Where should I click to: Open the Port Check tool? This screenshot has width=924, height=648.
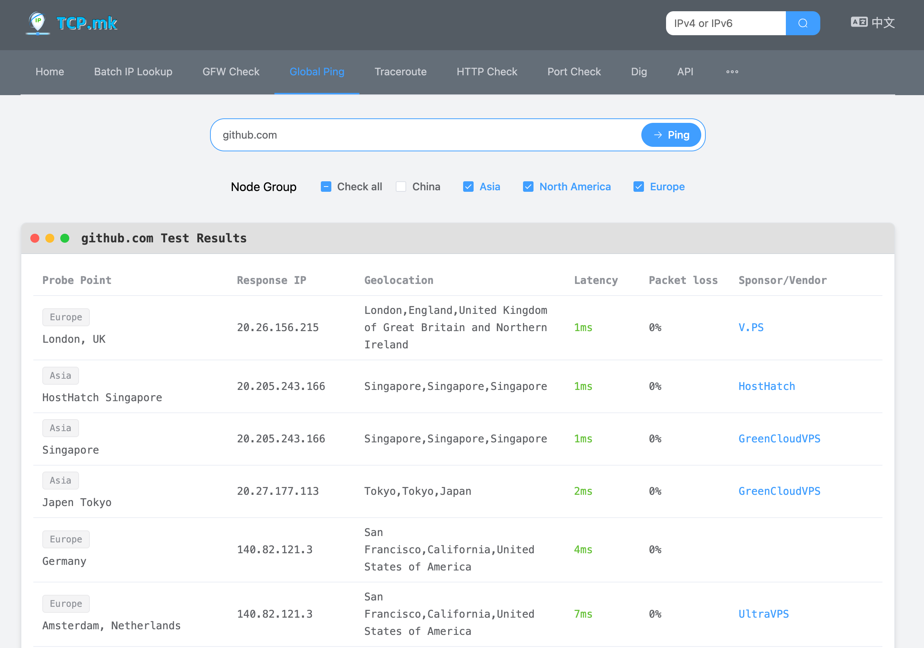pos(574,72)
